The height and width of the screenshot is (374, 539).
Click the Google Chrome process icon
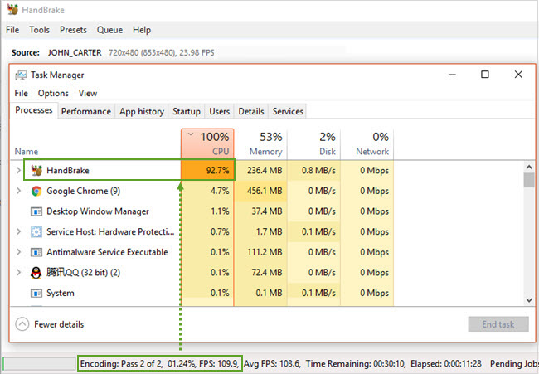36,191
